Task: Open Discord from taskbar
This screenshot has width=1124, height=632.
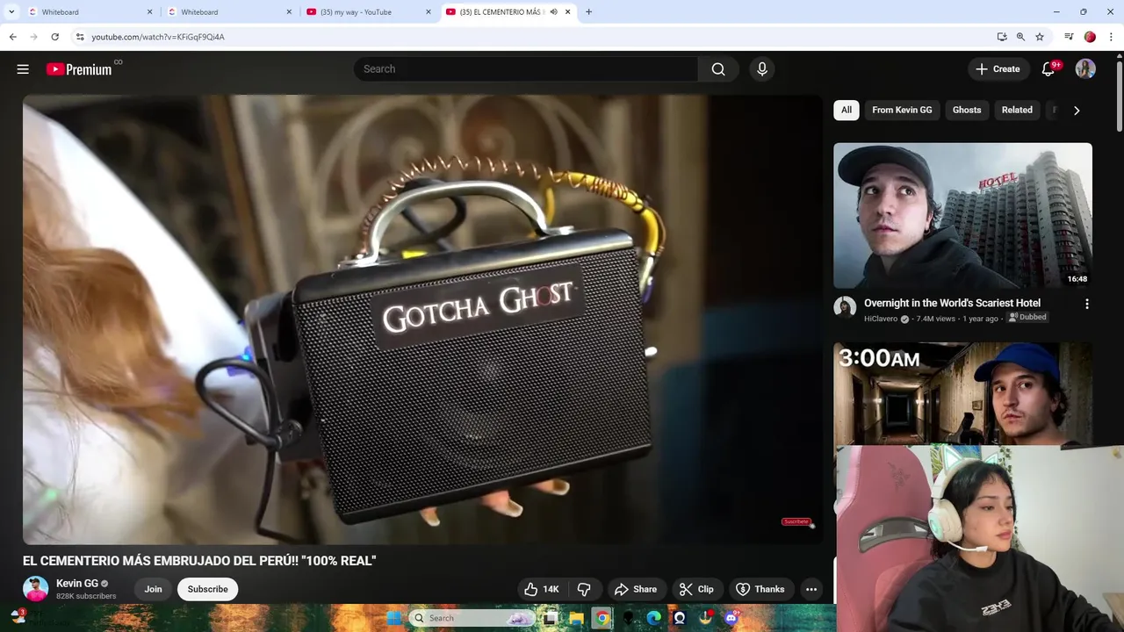Action: point(731,618)
